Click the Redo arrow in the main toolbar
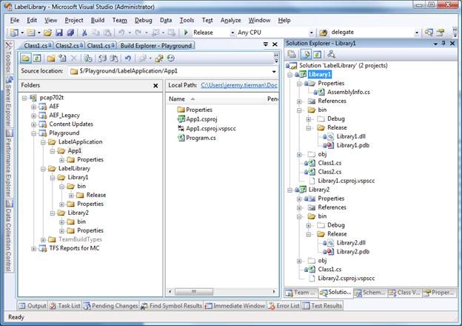 coord(138,33)
